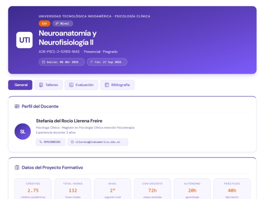
Task: Click the SL teacher avatar
Action: (23, 132)
